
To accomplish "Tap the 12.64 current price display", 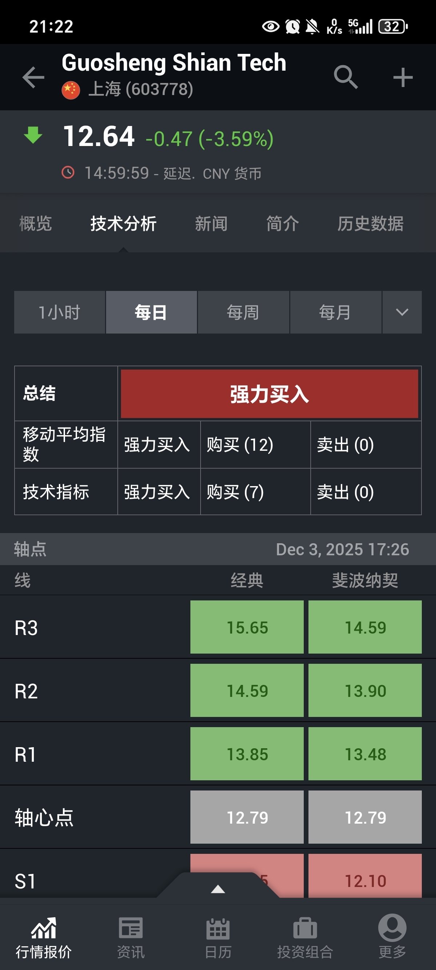I will [99, 136].
